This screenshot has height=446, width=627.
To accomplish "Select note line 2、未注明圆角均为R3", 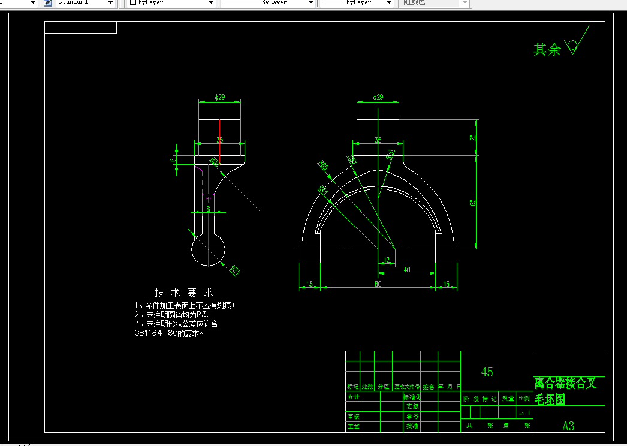I will tap(171, 314).
